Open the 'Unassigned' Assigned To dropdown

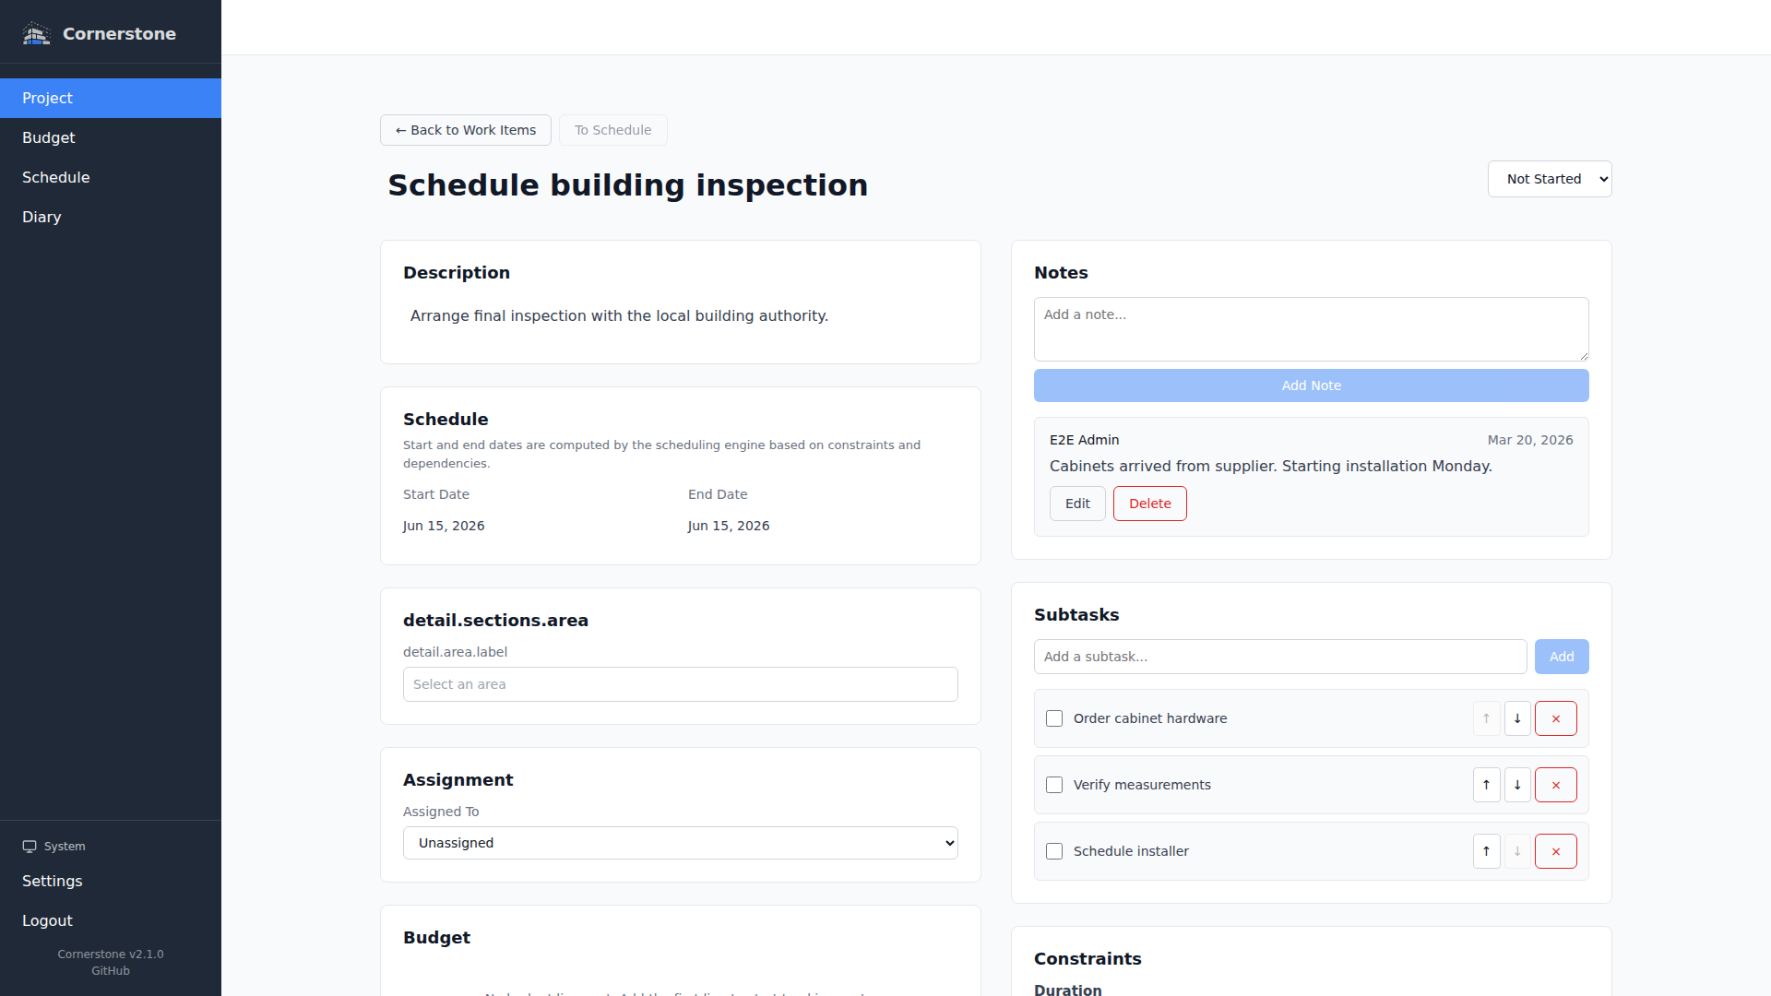pos(680,842)
